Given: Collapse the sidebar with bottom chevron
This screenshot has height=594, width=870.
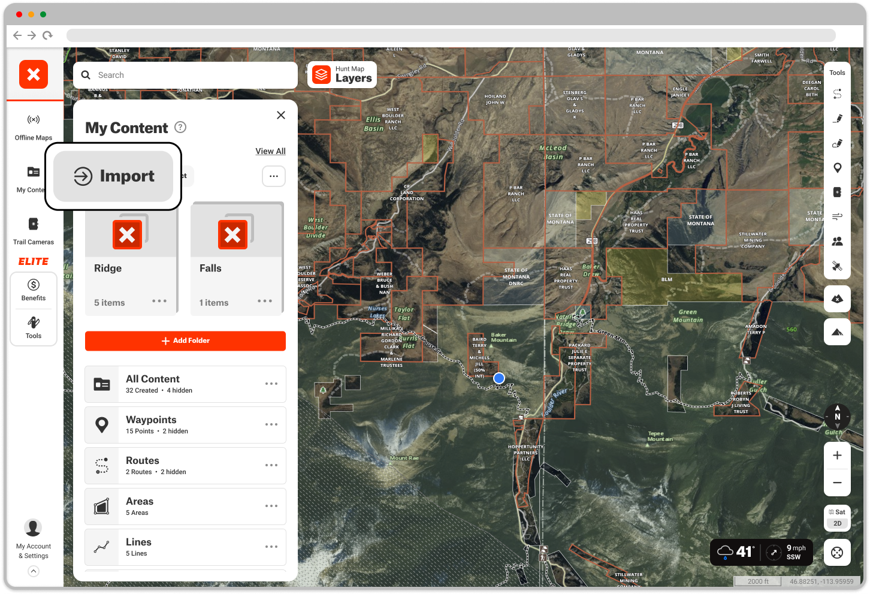Looking at the screenshot, I should 34,572.
